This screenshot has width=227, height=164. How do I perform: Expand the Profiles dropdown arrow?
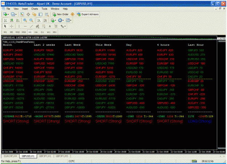click(x=16, y=14)
